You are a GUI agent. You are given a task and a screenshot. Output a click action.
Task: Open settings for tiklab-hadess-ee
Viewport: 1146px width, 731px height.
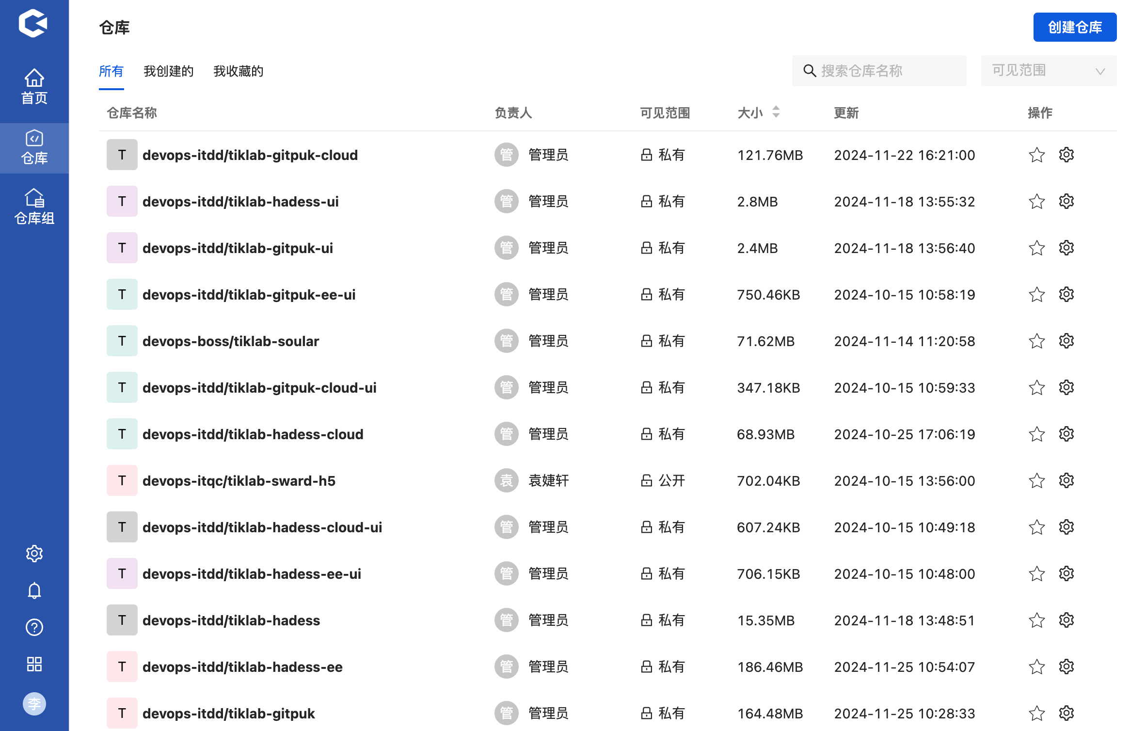(1066, 667)
